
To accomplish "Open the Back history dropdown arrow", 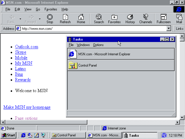I will pyautogui.click(x=21, y=19).
